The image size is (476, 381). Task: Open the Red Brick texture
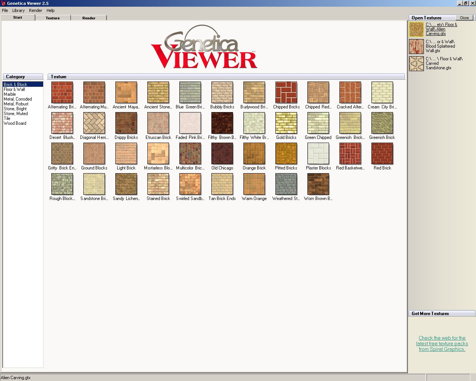click(x=382, y=153)
